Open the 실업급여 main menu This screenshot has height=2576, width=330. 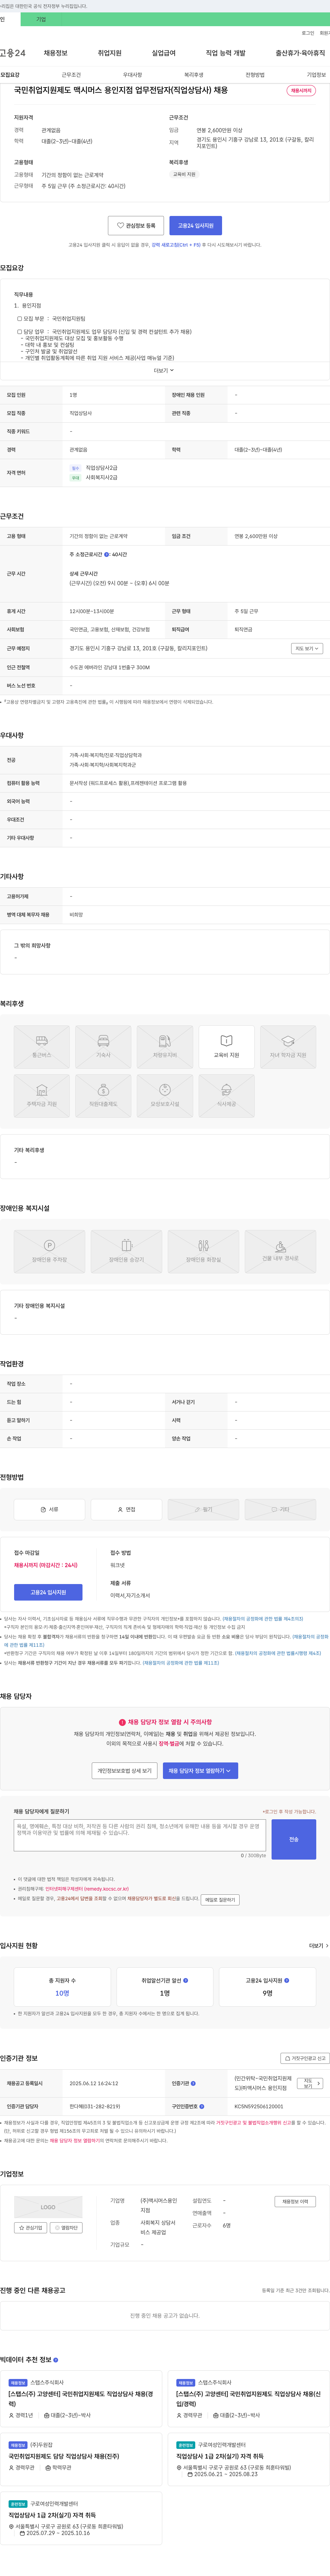pyautogui.click(x=164, y=53)
